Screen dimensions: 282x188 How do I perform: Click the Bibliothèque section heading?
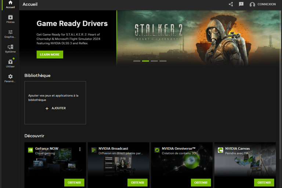pyautogui.click(x=37, y=76)
